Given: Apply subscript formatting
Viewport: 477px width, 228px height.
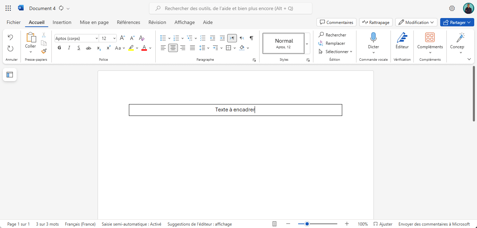Looking at the screenshot, I should [x=98, y=48].
